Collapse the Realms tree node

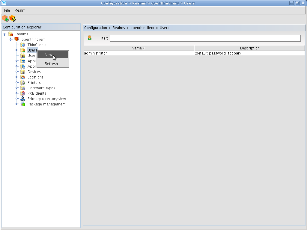coord(4,34)
